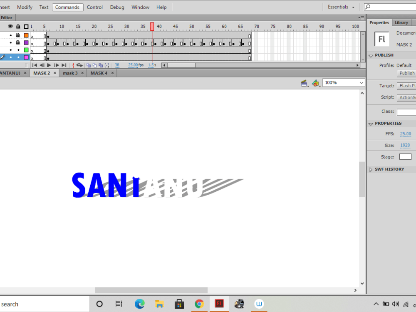Viewport: 416px width, 312px height.
Task: Go to the first frame
Action: click(35, 65)
